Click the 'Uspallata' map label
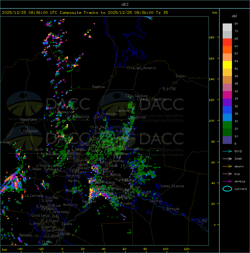The image size is (250, 253). click(x=28, y=120)
